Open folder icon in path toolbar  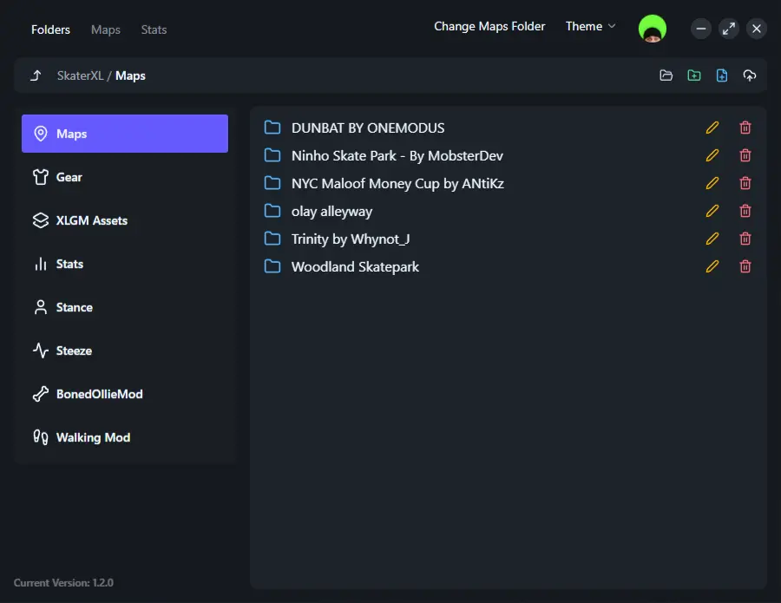(666, 75)
